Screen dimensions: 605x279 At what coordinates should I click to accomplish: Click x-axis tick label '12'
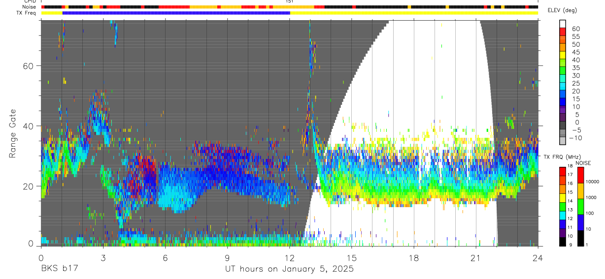coord(289,258)
